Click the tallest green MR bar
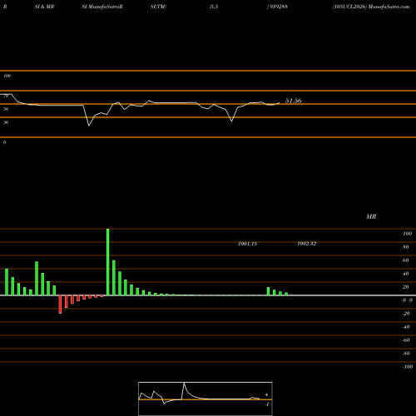The width and height of the screenshot is (416, 416). pyautogui.click(x=108, y=262)
